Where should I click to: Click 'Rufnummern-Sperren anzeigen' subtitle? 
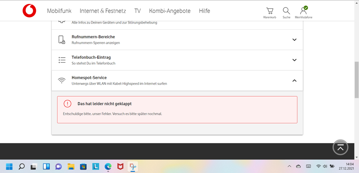pos(96,43)
